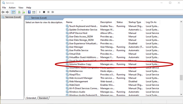Click the Refresh toolbar icon
183x104 pixels.
point(19,12)
